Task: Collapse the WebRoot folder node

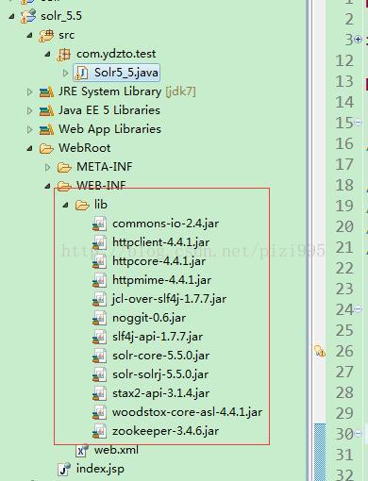Action: (x=30, y=148)
